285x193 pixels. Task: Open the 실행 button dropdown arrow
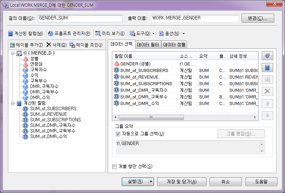(151, 182)
